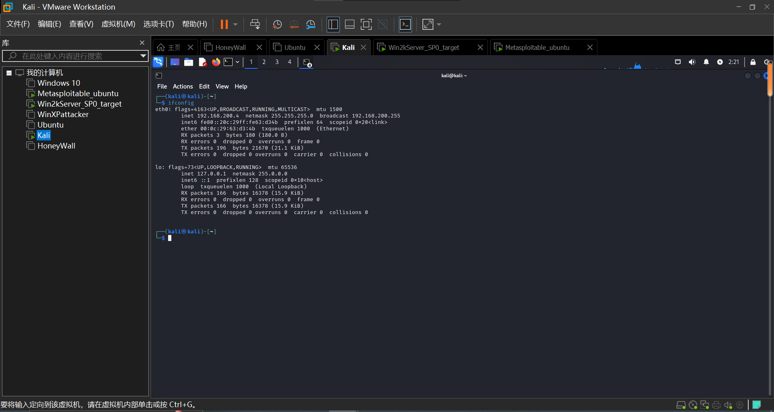Open the file manager from Kali panel

coord(189,62)
